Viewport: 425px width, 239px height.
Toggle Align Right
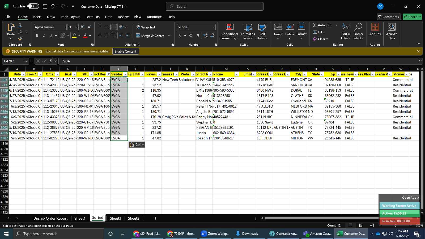coord(113,36)
